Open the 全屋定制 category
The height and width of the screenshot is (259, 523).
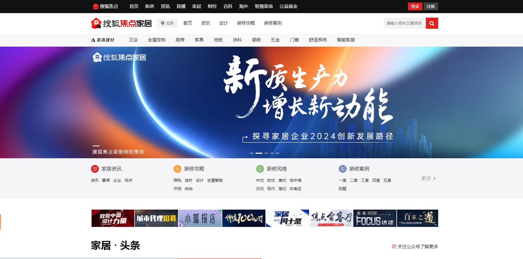[x=157, y=40]
